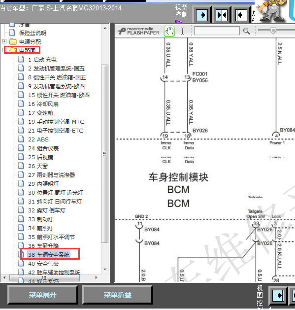Open 15 惯性开关 燃油箱-欧四 diagram

pos(59,95)
